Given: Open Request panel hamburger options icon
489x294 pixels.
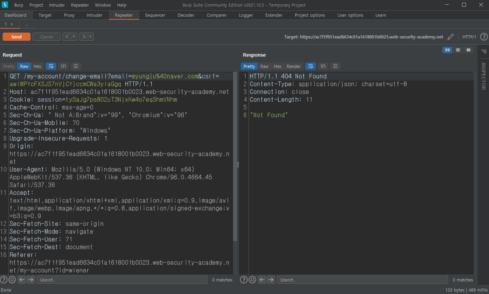Looking at the screenshot, I should 76,66.
